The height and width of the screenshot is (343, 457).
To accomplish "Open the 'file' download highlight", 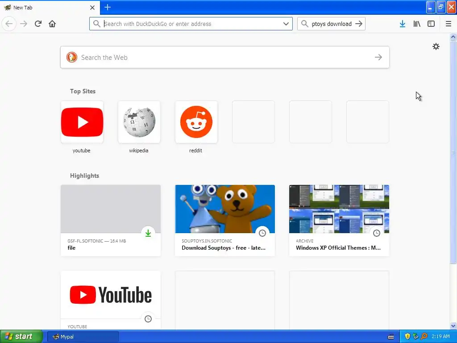I will click(111, 221).
